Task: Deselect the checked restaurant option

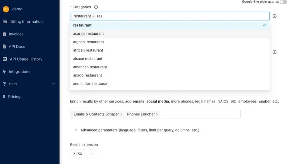Action: [169, 25]
